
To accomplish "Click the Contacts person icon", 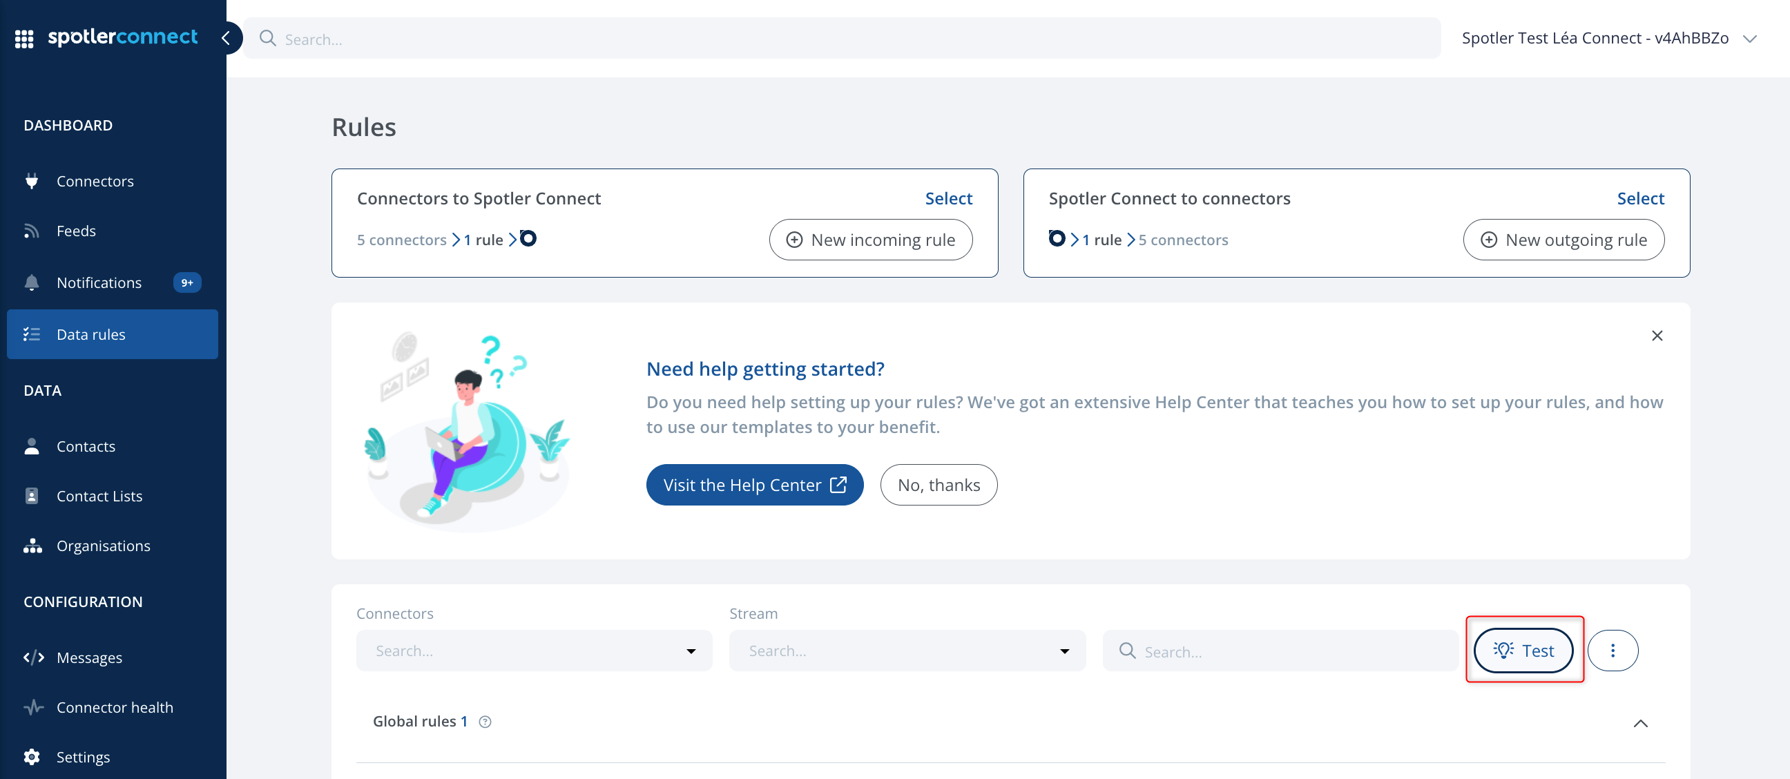I will click(32, 446).
